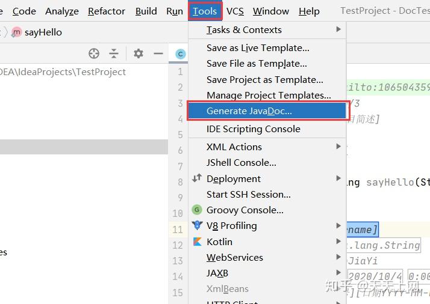430x304 pixels.
Task: Start SSH Session from Tools menu
Action: 248,194
